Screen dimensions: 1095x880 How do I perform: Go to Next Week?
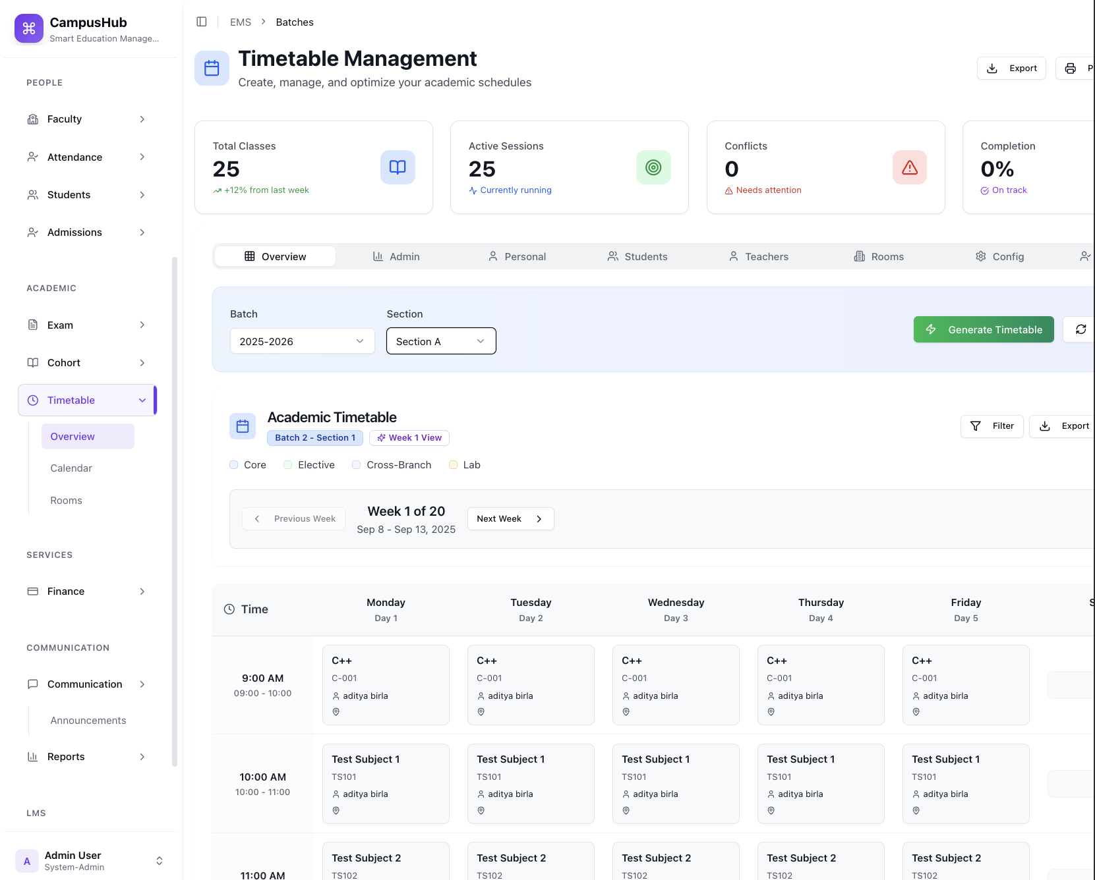510,519
